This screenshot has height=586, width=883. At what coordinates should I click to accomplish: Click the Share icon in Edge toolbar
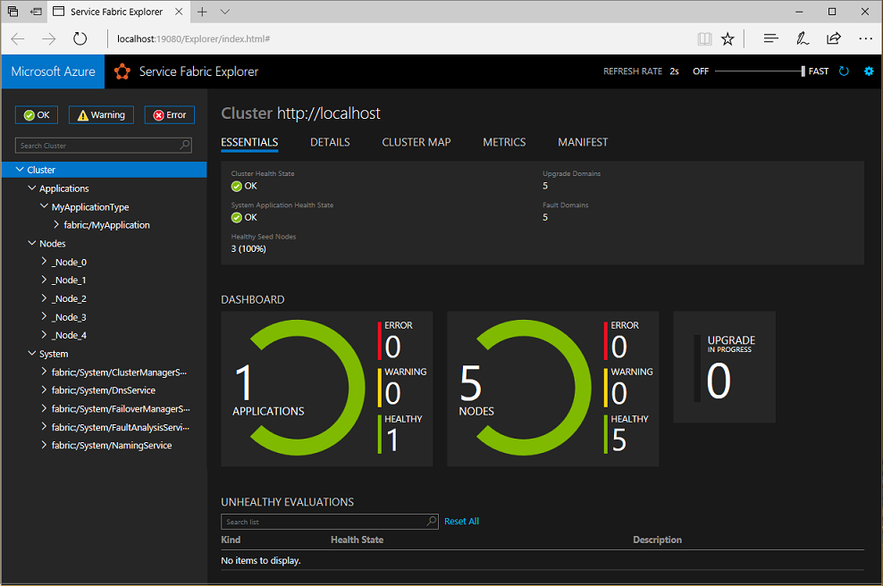tap(833, 38)
